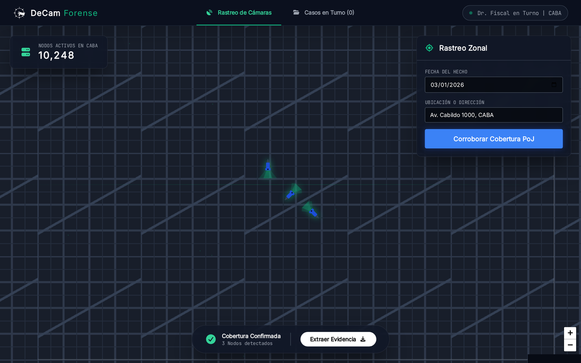The width and height of the screenshot is (581, 363).
Task: Click the Fecha del Hecho date field
Action: [x=494, y=85]
